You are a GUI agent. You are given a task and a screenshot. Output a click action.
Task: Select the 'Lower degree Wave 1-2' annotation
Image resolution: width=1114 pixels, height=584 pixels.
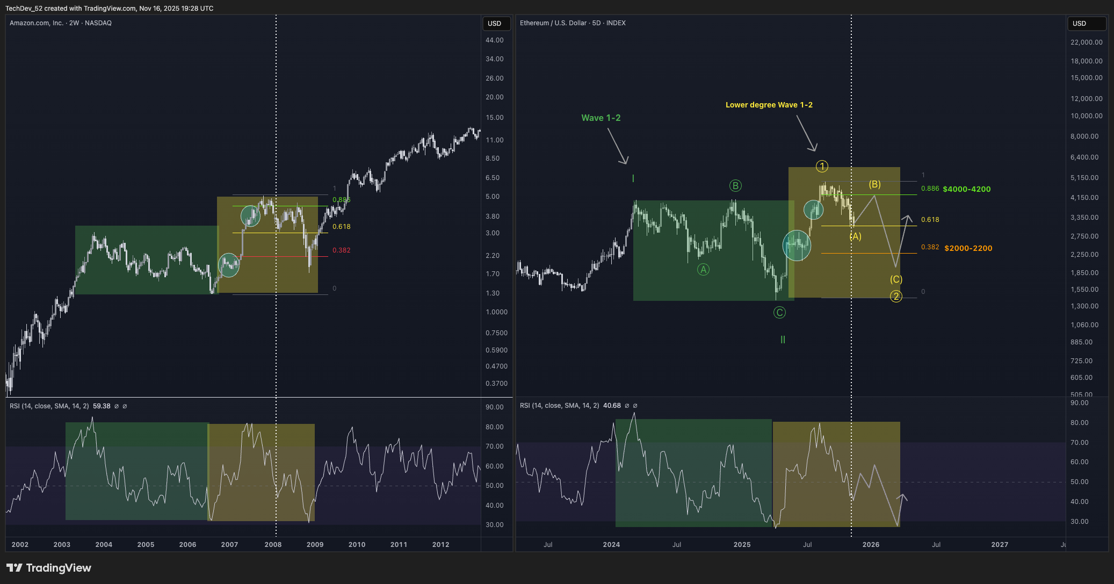pyautogui.click(x=769, y=105)
